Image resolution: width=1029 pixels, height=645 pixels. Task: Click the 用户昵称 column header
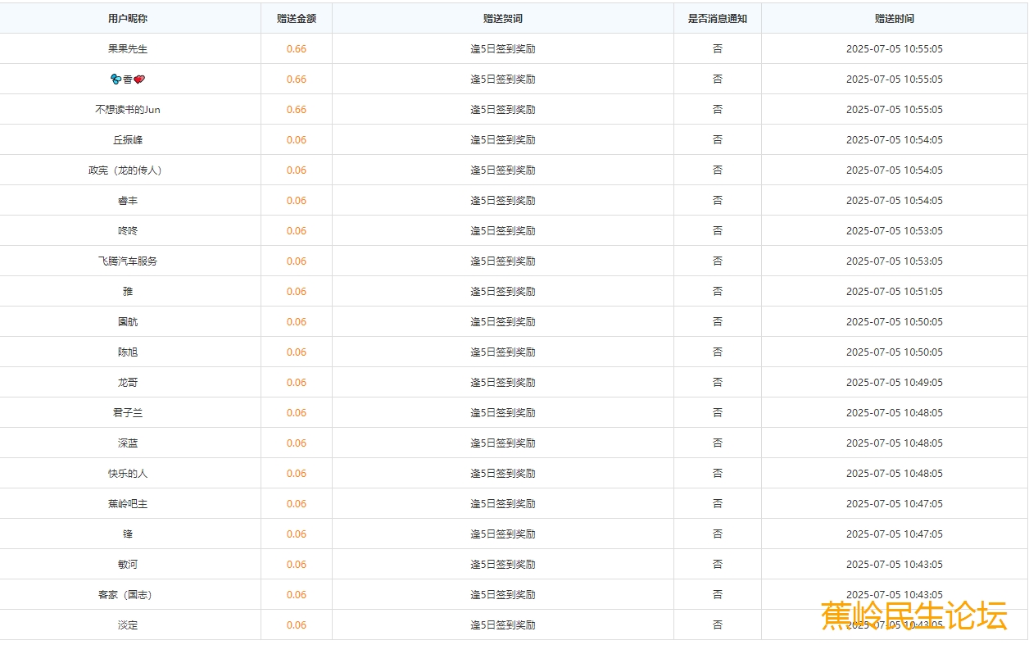tap(128, 19)
